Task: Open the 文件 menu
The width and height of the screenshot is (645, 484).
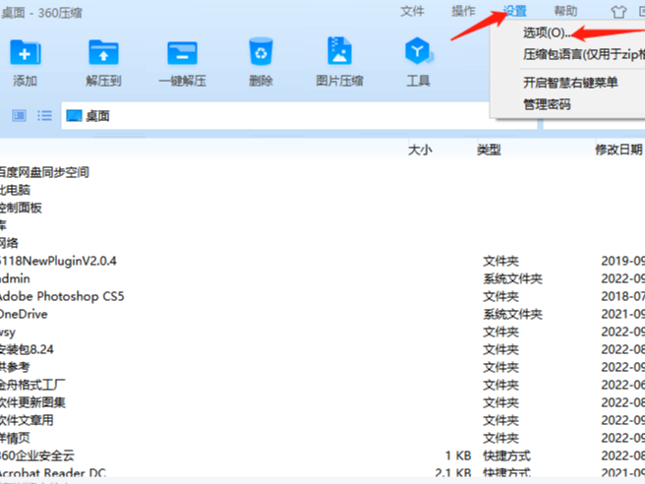Action: [412, 11]
